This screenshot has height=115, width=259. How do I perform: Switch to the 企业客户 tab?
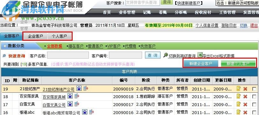(x=35, y=36)
